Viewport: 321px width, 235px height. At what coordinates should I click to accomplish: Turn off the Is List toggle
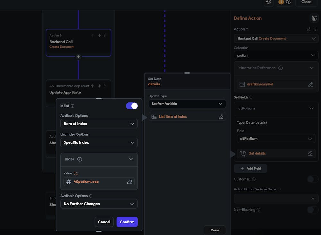coord(132,106)
